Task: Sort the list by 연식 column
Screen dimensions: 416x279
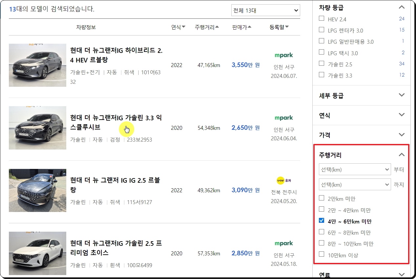Action: (x=178, y=27)
